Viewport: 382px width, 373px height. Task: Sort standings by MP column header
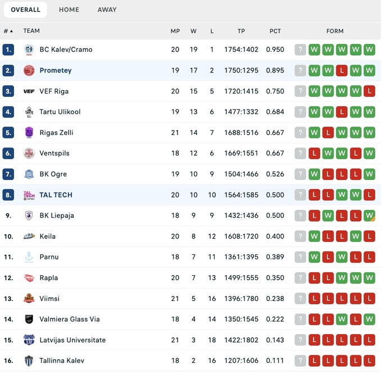[x=175, y=31]
